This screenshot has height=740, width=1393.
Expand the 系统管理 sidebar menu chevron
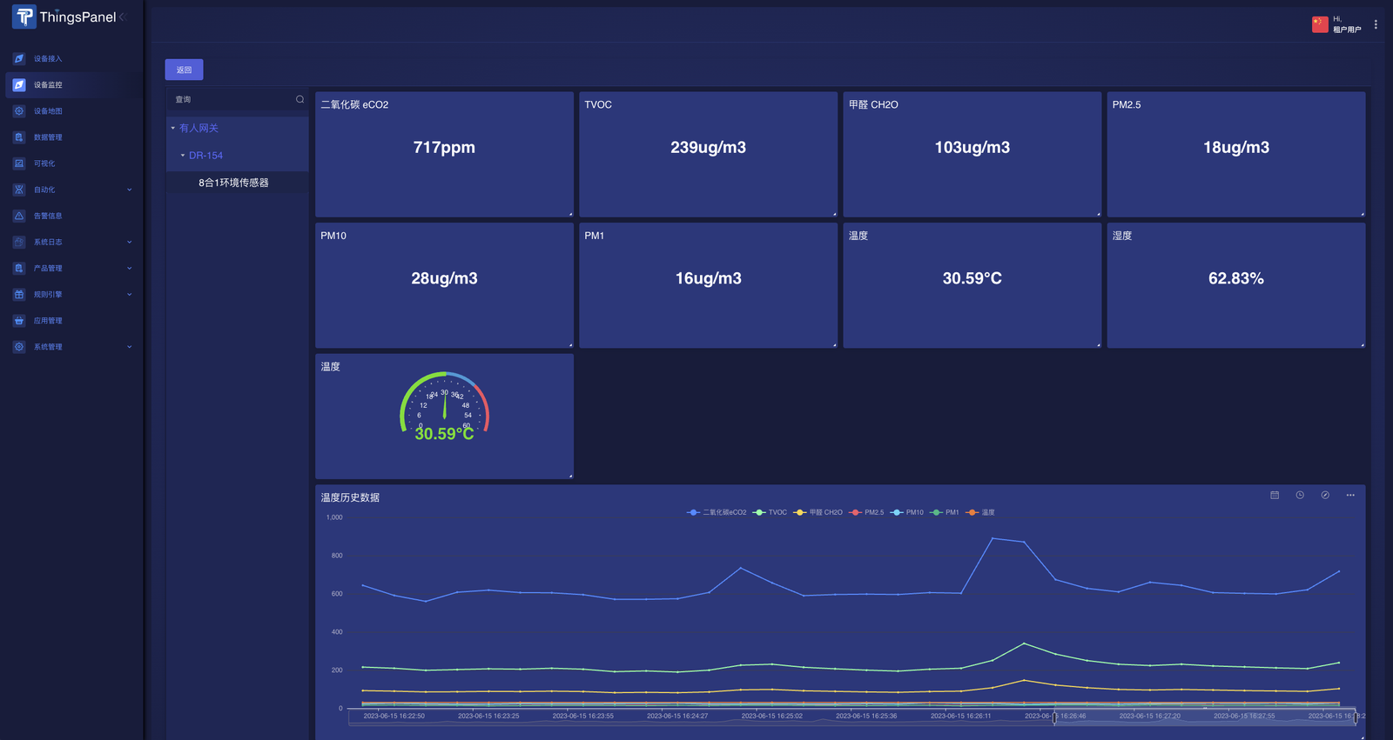[x=130, y=346]
